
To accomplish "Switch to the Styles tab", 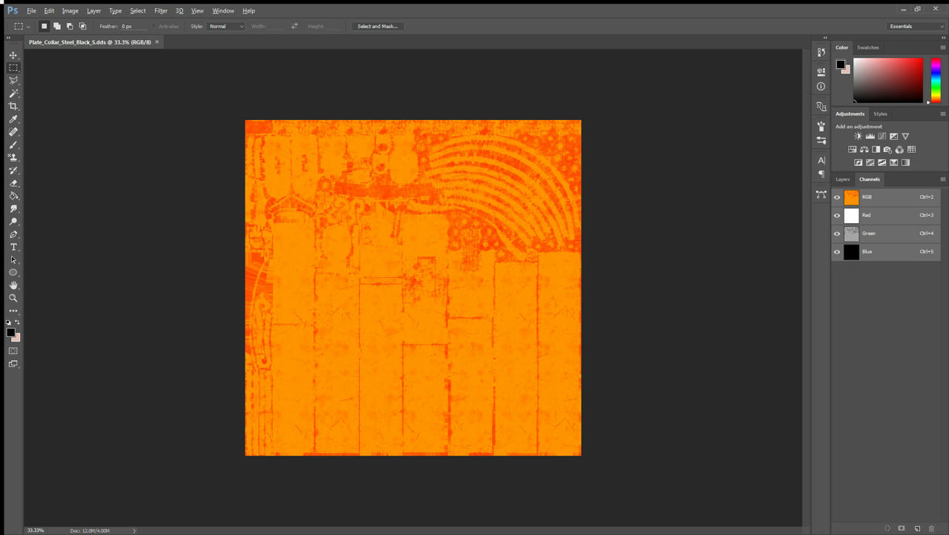I will pyautogui.click(x=880, y=114).
